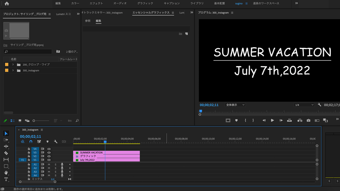340x191 pixels.
Task: Open the エフェクト workspace tab
Action: [96, 4]
